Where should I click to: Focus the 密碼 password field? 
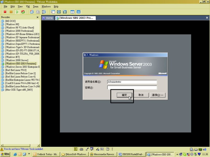click(132, 87)
